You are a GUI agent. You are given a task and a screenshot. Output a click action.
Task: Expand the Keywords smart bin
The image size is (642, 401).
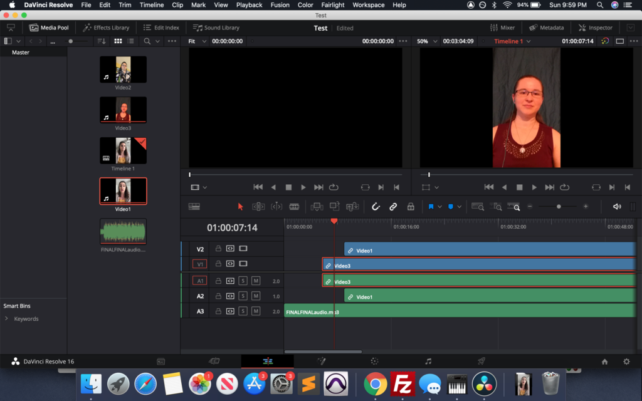click(7, 319)
